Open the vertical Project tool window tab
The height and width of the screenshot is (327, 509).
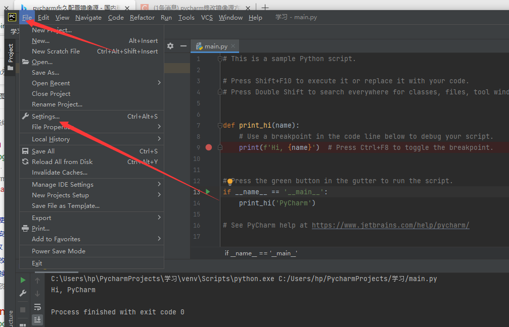11,54
